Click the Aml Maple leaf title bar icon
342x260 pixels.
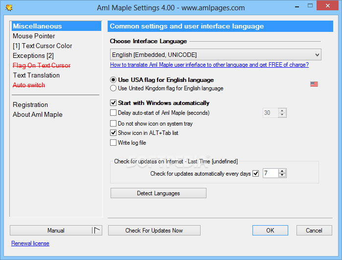(9, 8)
